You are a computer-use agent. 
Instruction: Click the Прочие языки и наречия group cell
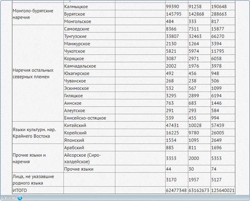point(38,158)
